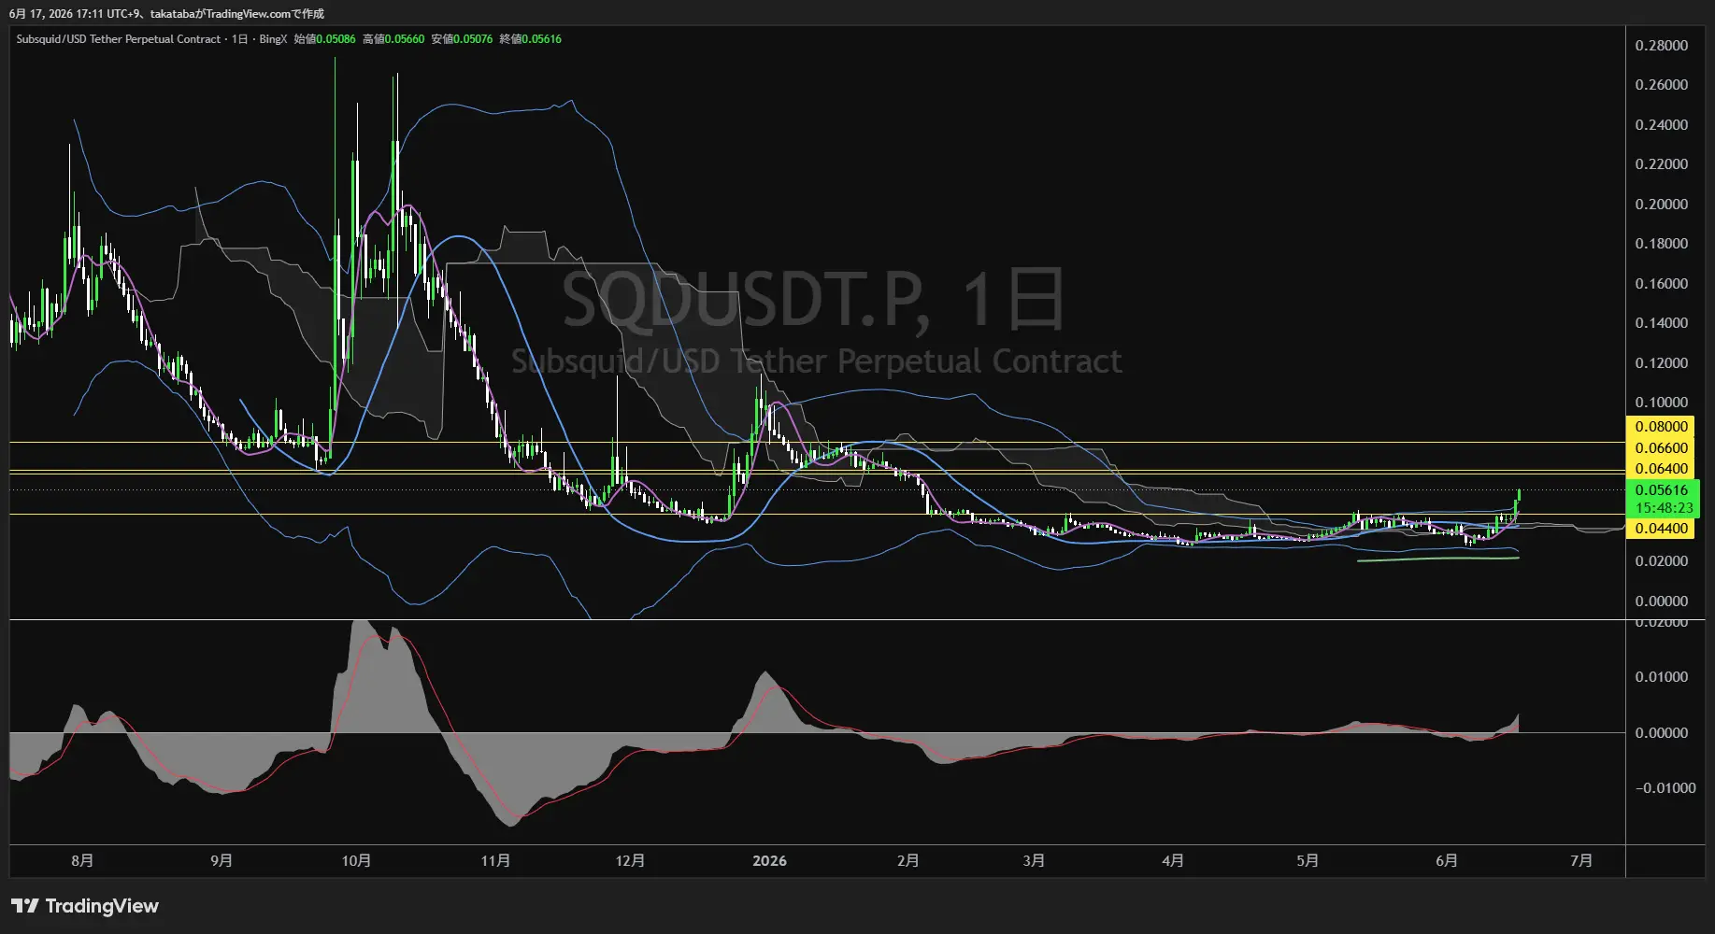Click the TradingView logo
Viewport: 1715px width, 934px height.
[85, 906]
